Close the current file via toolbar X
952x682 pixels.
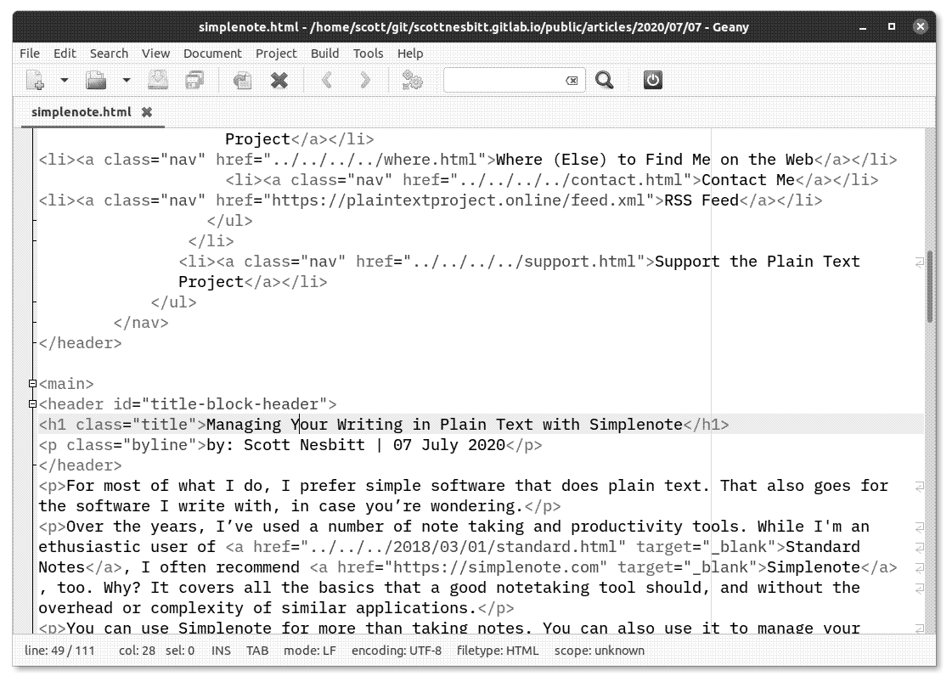coord(279,80)
